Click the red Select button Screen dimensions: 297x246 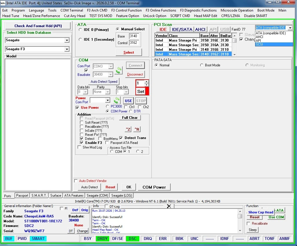point(129,52)
